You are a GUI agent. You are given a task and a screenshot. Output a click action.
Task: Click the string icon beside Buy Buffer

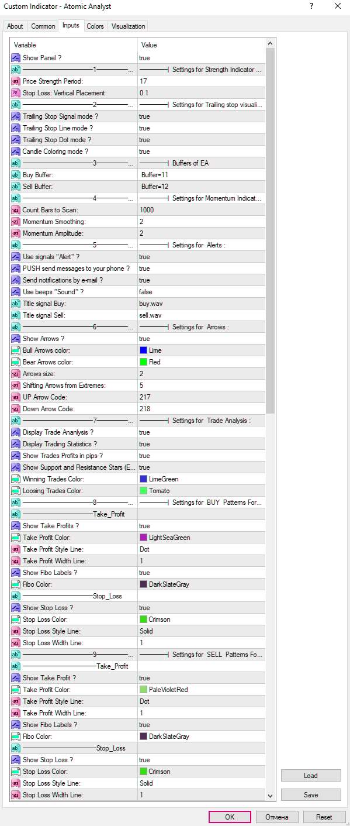tap(16, 175)
